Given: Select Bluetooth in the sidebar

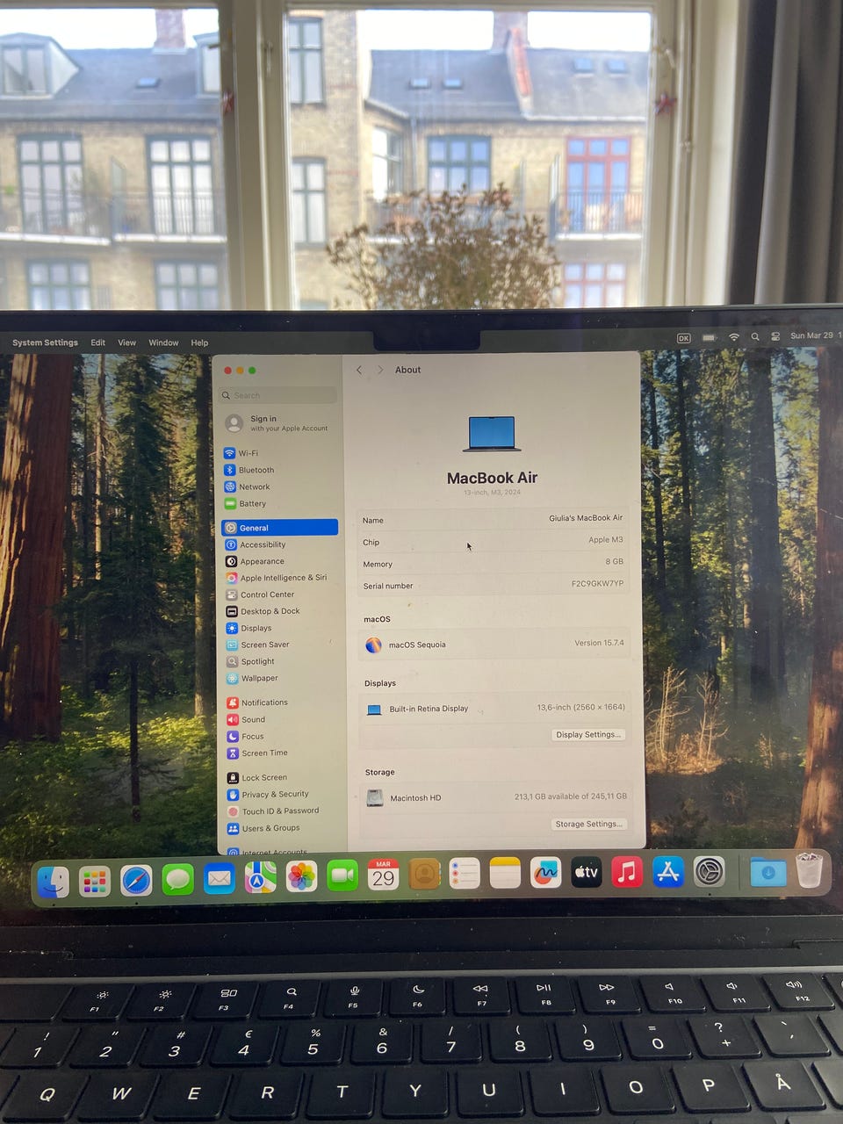Looking at the screenshot, I should (278, 470).
